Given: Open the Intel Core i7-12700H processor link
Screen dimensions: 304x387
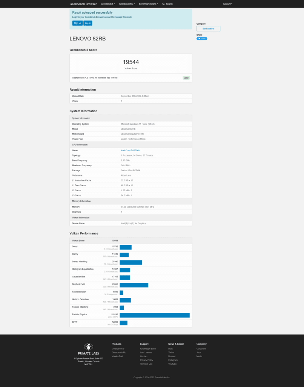Looking at the screenshot, I should [x=131, y=150].
